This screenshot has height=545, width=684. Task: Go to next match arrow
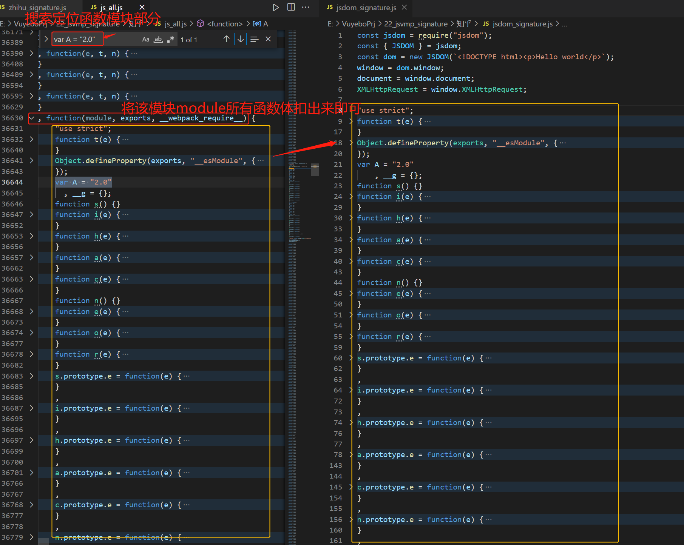[x=240, y=39]
